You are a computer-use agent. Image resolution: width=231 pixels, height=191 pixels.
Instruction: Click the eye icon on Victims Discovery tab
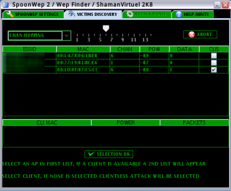pos(72,14)
